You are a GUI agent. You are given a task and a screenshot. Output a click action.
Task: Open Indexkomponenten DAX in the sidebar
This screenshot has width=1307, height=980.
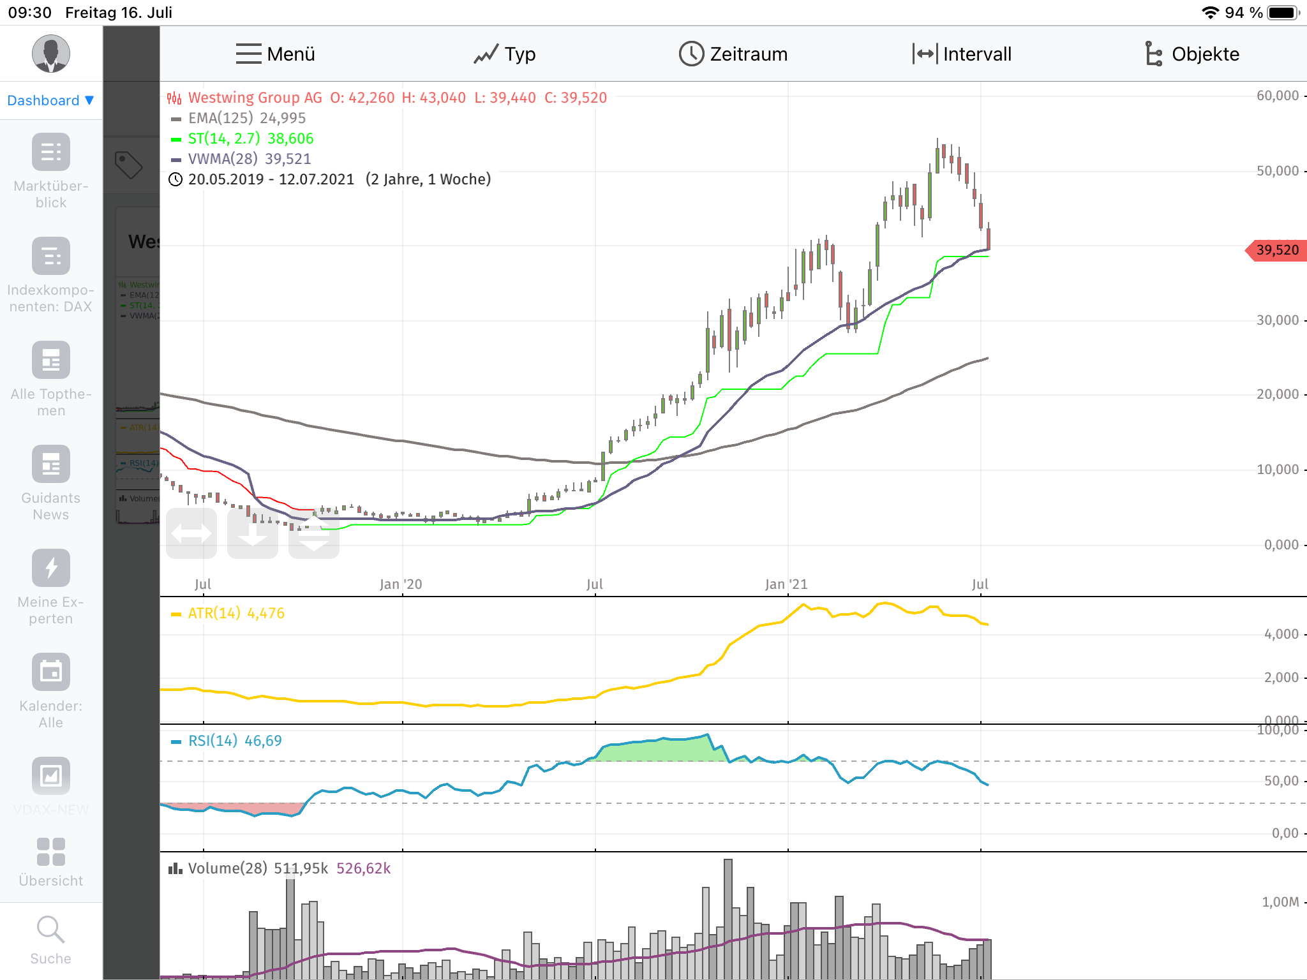coord(50,256)
